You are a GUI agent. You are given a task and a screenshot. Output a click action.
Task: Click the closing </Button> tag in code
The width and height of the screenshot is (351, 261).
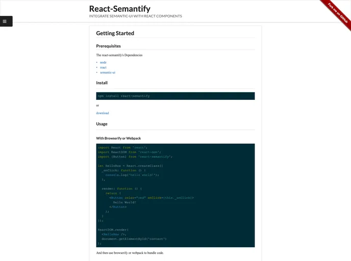pyautogui.click(x=118, y=207)
